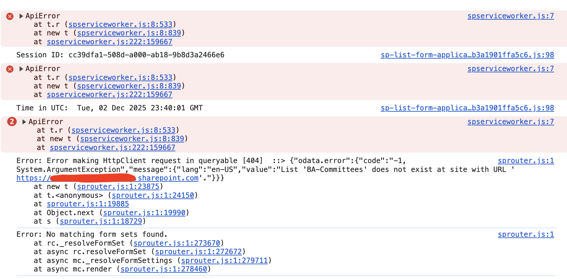Screen dimensions: 567x279
Task: Click the red '2' repeat count badge
Action: point(12,122)
